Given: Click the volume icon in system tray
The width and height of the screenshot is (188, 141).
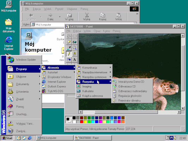Looking at the screenshot, I should [x=175, y=138].
